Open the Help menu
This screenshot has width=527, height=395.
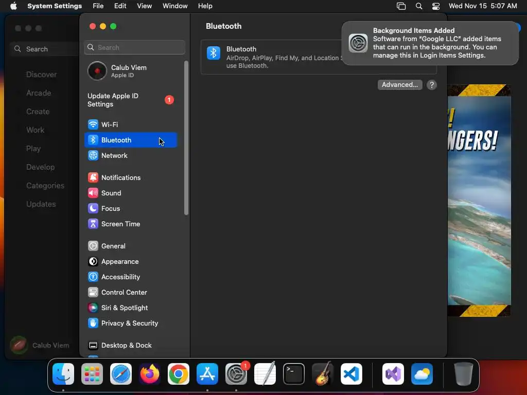pyautogui.click(x=205, y=6)
